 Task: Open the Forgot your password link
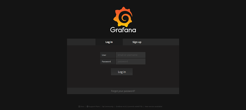pyautogui.click(x=123, y=91)
